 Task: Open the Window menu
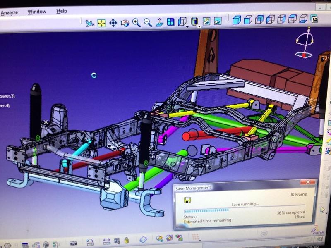coord(37,12)
